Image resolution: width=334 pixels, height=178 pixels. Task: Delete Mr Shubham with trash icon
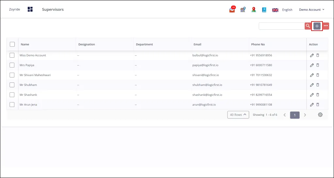coord(318,85)
